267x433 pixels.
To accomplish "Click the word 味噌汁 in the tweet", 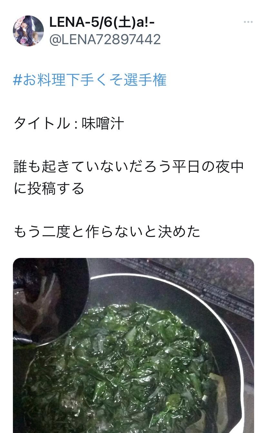I will pyautogui.click(x=103, y=123).
